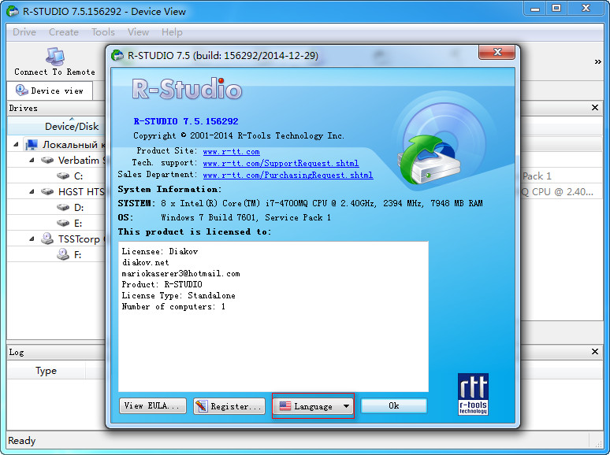Click the F: optical disc icon
This screenshot has height=455, width=610.
(x=63, y=254)
